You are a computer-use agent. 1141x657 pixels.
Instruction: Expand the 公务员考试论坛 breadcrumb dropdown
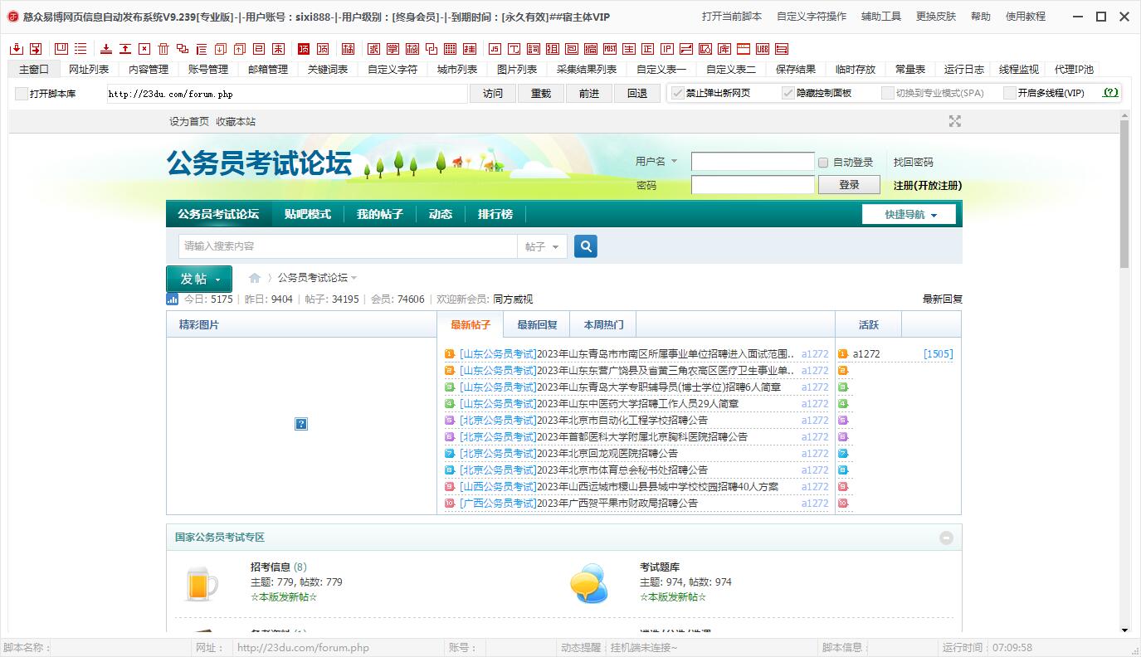(x=354, y=278)
